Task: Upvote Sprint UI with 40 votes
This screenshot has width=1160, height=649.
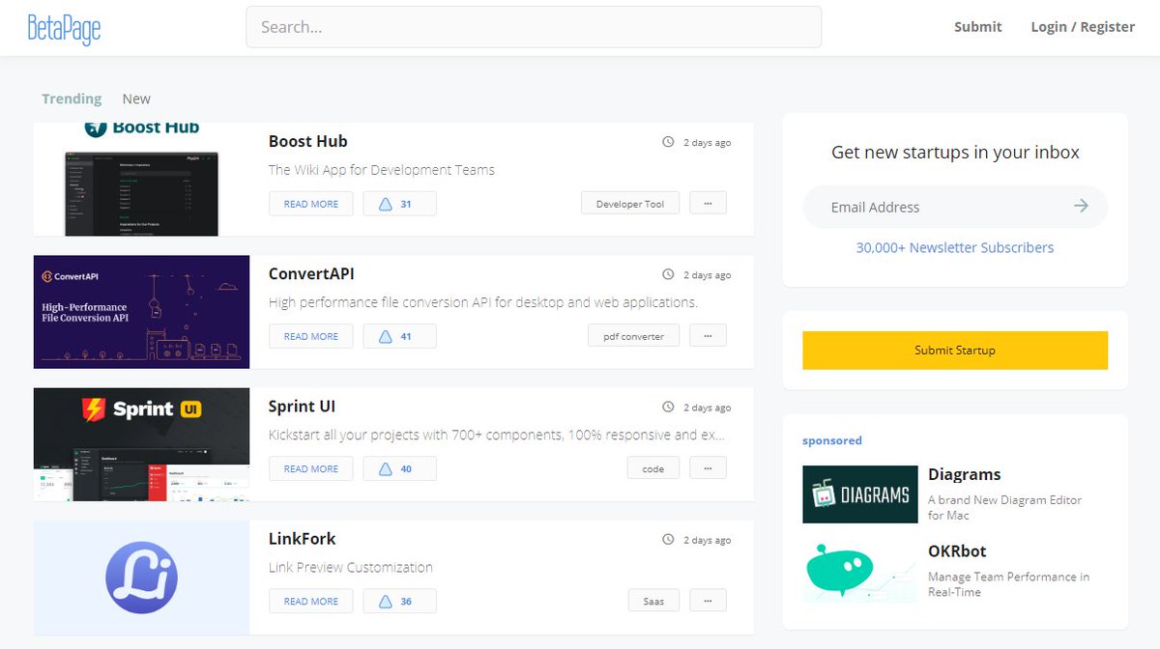Action: (400, 468)
